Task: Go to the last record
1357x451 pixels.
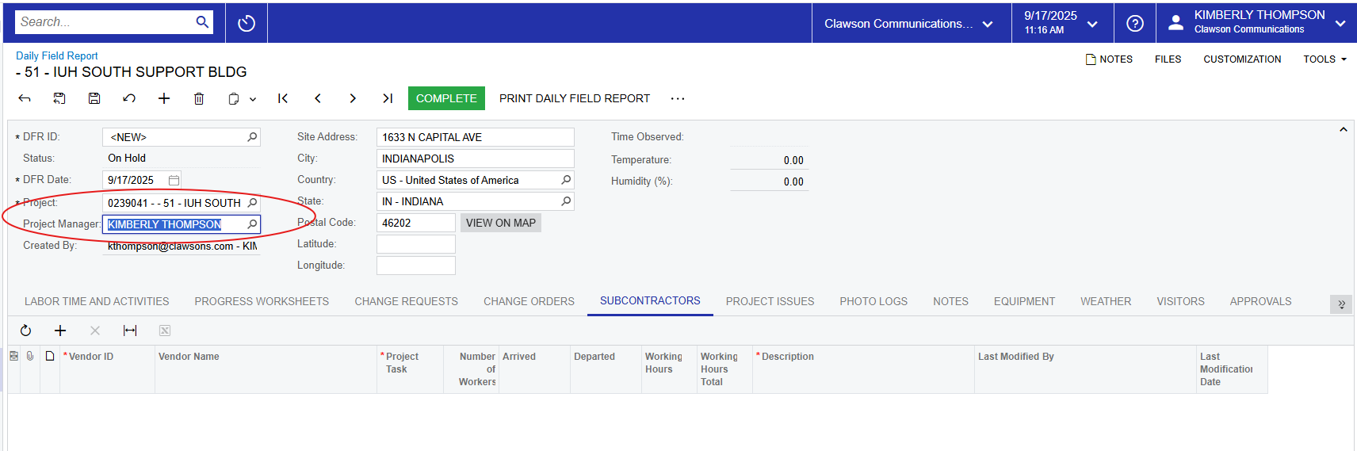Action: 388,98
